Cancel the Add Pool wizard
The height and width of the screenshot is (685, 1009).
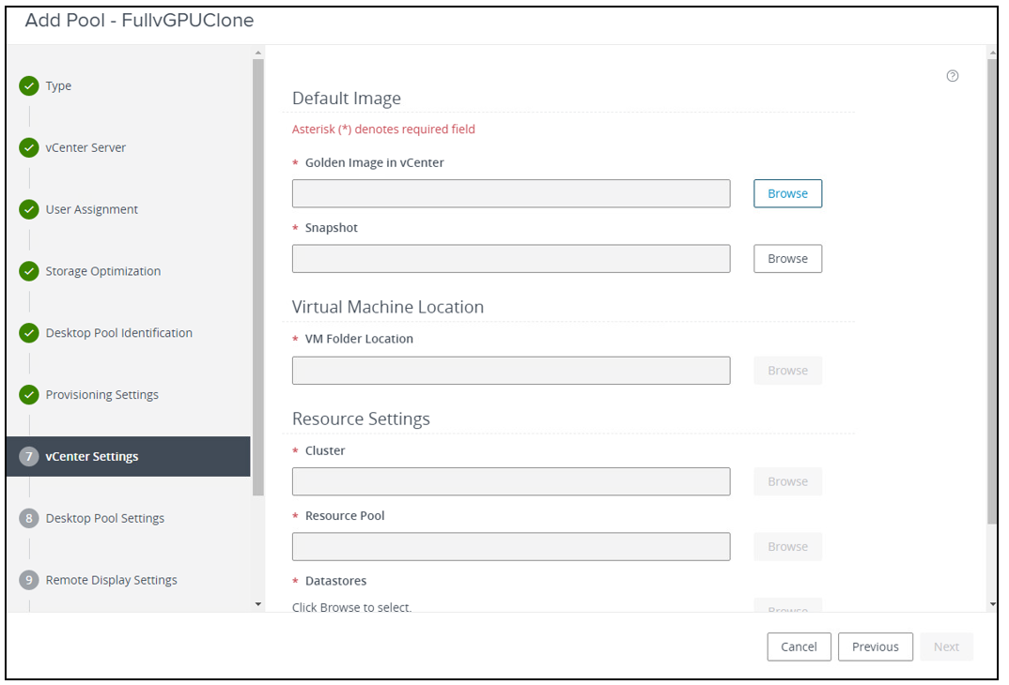(x=799, y=647)
